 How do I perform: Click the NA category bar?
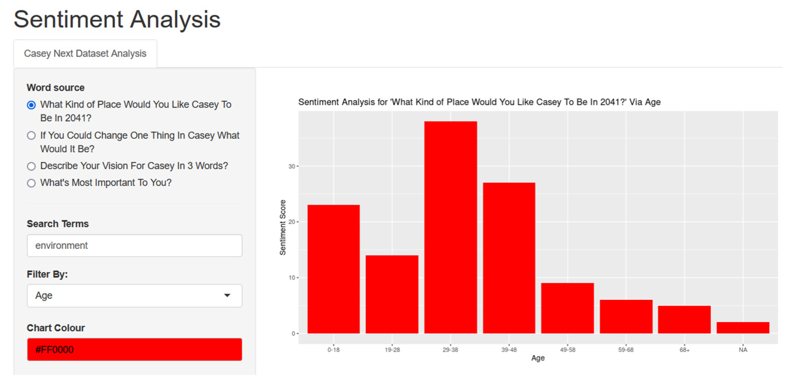743,327
